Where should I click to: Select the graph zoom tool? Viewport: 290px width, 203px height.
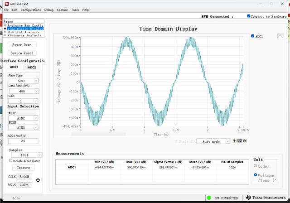[239, 140]
